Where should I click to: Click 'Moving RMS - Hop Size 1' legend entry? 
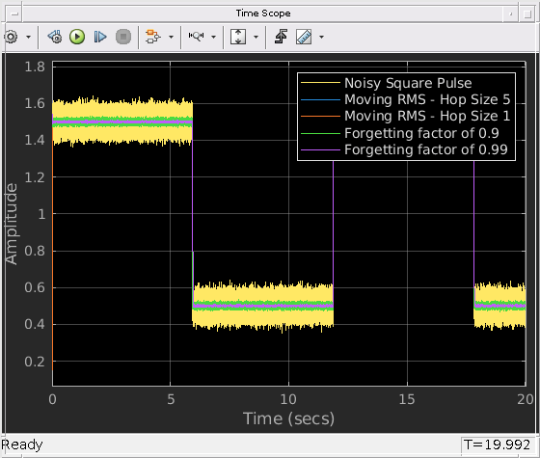[x=427, y=116]
